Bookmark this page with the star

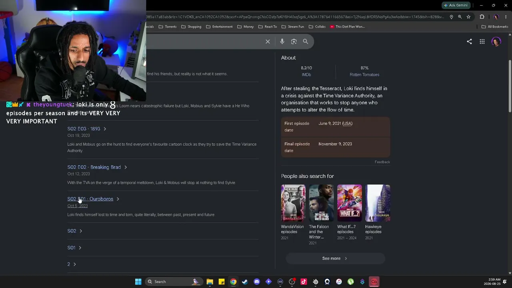pos(468,17)
